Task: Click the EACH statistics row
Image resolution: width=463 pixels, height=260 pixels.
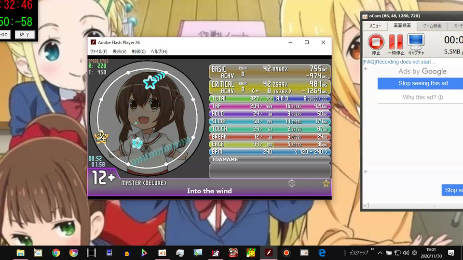Action: pyautogui.click(x=270, y=144)
